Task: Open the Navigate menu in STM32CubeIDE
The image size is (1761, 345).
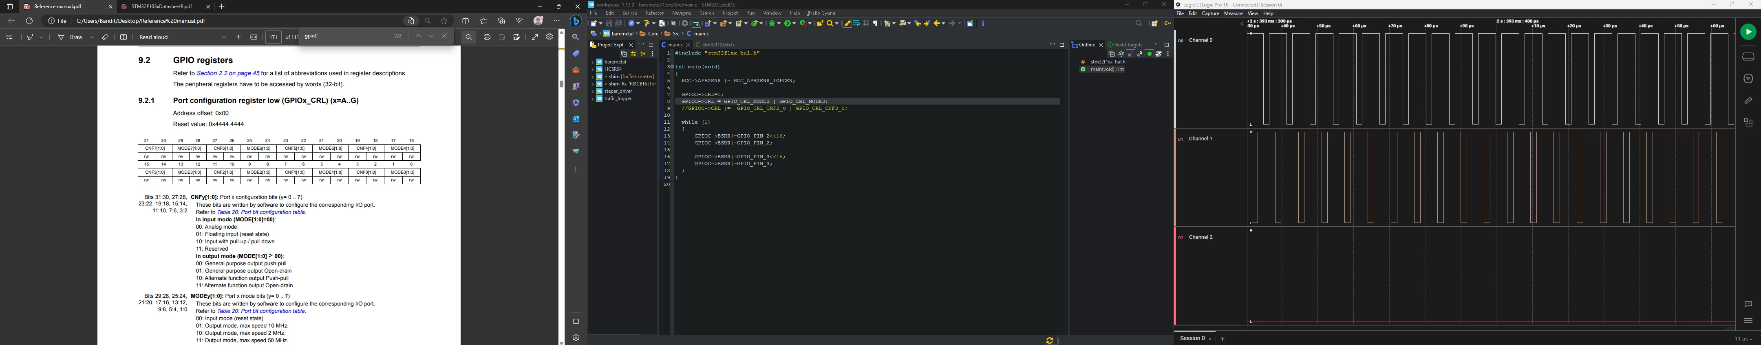Action: coord(681,13)
